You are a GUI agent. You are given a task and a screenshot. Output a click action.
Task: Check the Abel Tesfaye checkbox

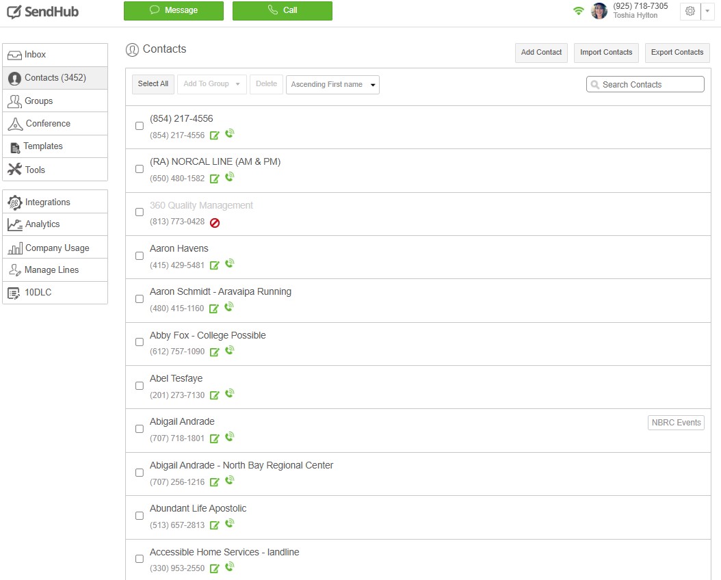click(x=140, y=386)
